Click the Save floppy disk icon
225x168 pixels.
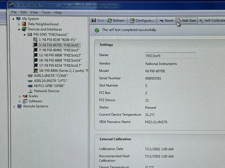94,20
